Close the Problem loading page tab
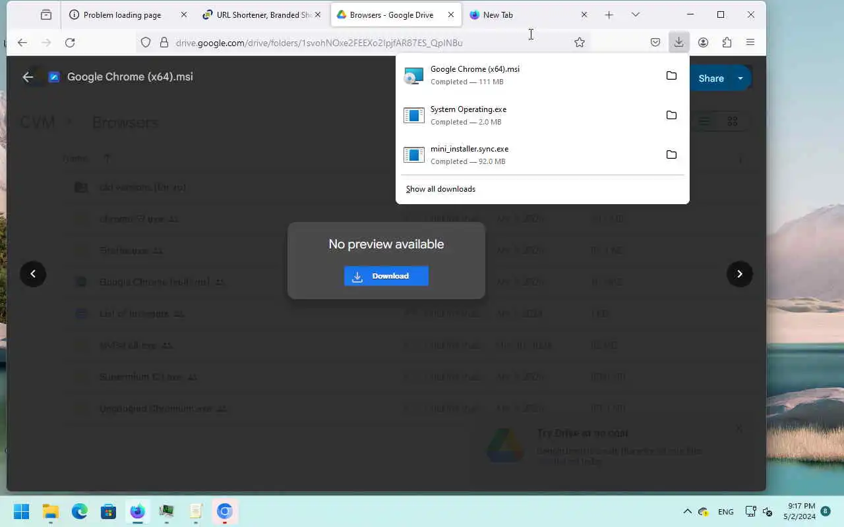Screen dimensions: 844x527 [183, 14]
